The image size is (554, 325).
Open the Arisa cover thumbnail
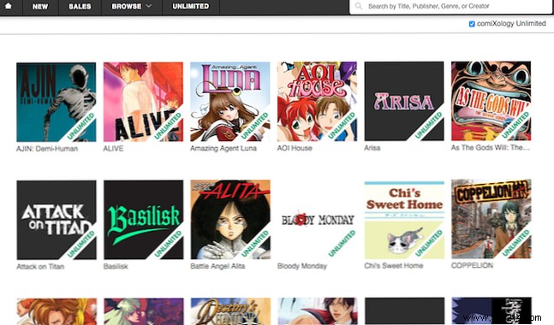coord(404,101)
